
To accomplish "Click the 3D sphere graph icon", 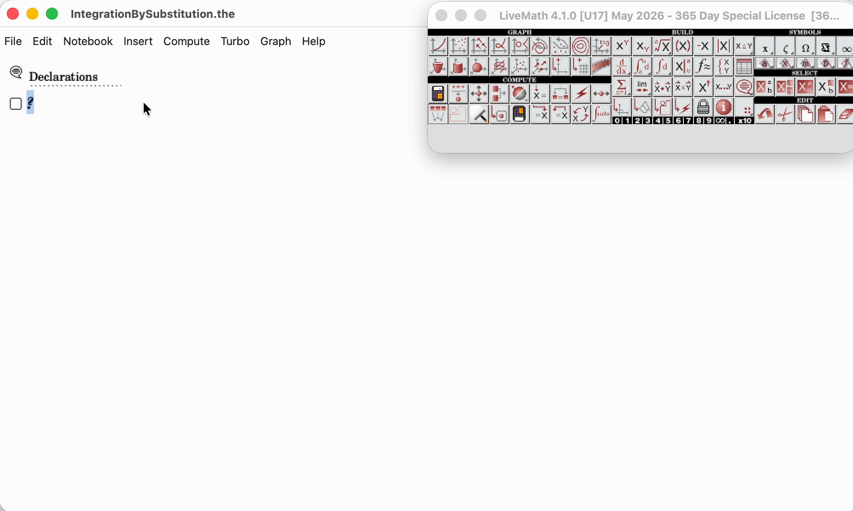I will coord(479,66).
